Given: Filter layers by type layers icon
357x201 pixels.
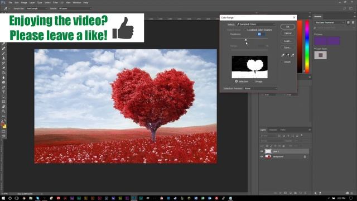Looking at the screenshot, I should coord(288,136).
